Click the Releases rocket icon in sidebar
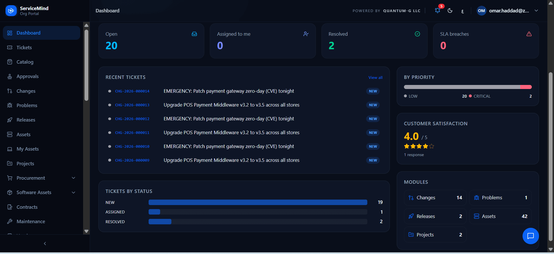554x254 pixels. tap(10, 120)
